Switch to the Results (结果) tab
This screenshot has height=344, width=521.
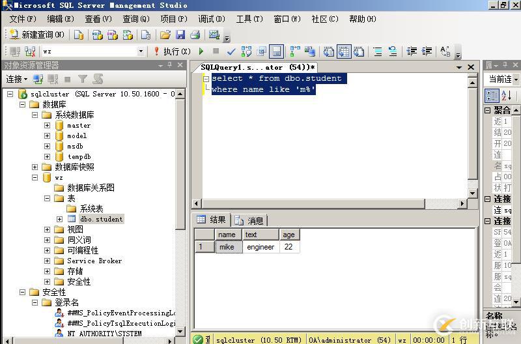coord(211,220)
